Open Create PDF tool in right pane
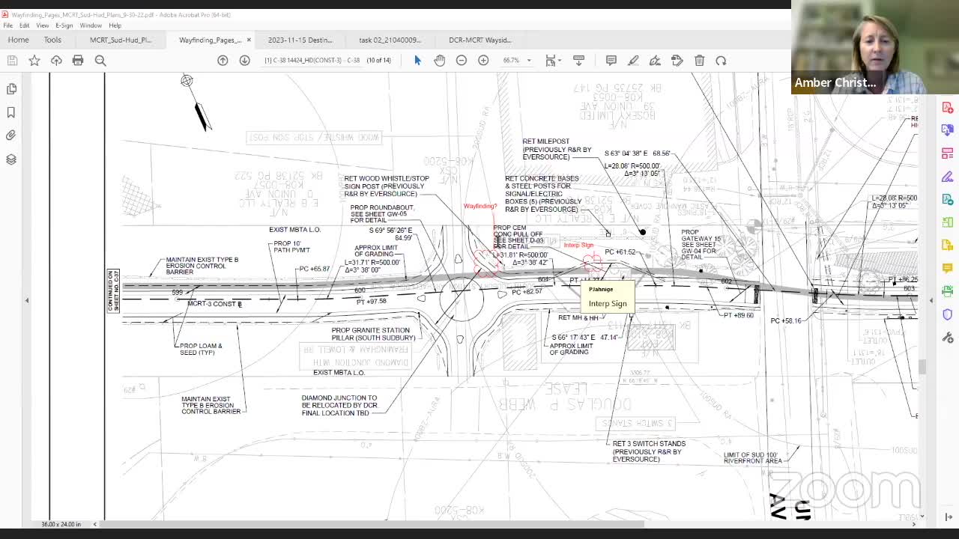This screenshot has width=959, height=539. point(948,108)
